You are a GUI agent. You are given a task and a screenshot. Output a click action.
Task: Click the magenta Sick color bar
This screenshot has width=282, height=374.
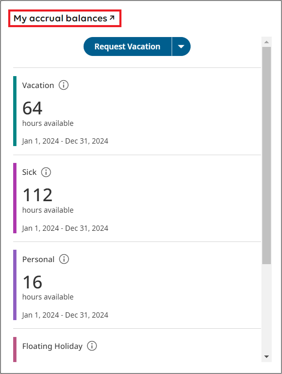(15, 198)
